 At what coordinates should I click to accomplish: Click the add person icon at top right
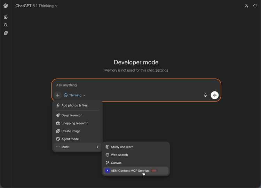click(246, 6)
